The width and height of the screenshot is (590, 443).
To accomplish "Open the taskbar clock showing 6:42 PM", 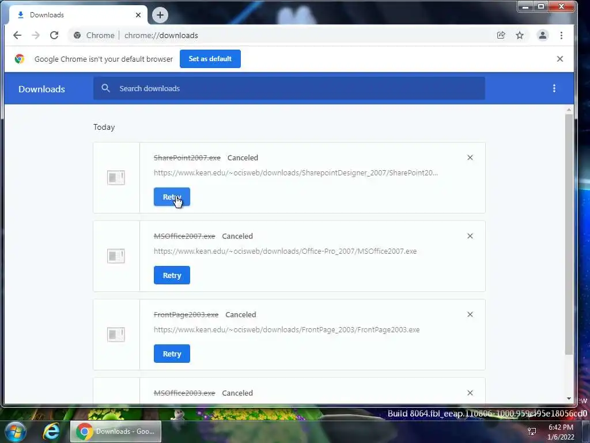I will coord(561,432).
